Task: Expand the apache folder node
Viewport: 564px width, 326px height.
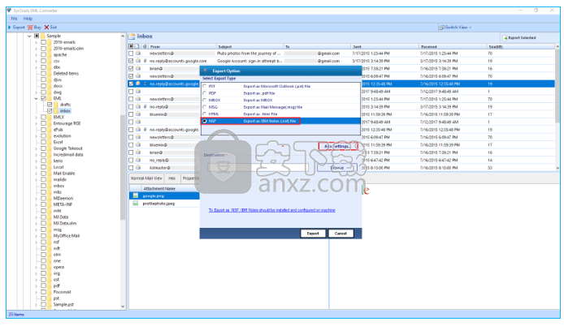Action: pos(36,55)
